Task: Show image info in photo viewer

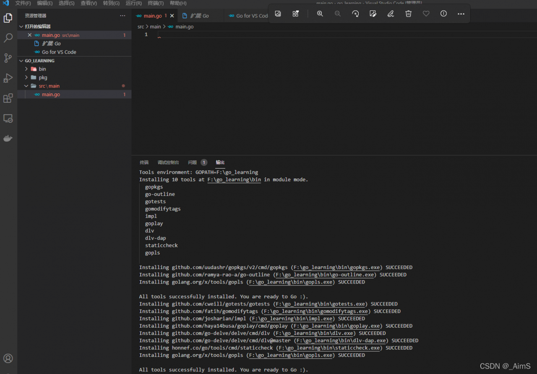Action: 443,14
